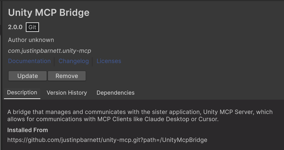Click the com.justinpbarnett.unity-mcp package name
This screenshot has height=150, width=284.
(49, 51)
